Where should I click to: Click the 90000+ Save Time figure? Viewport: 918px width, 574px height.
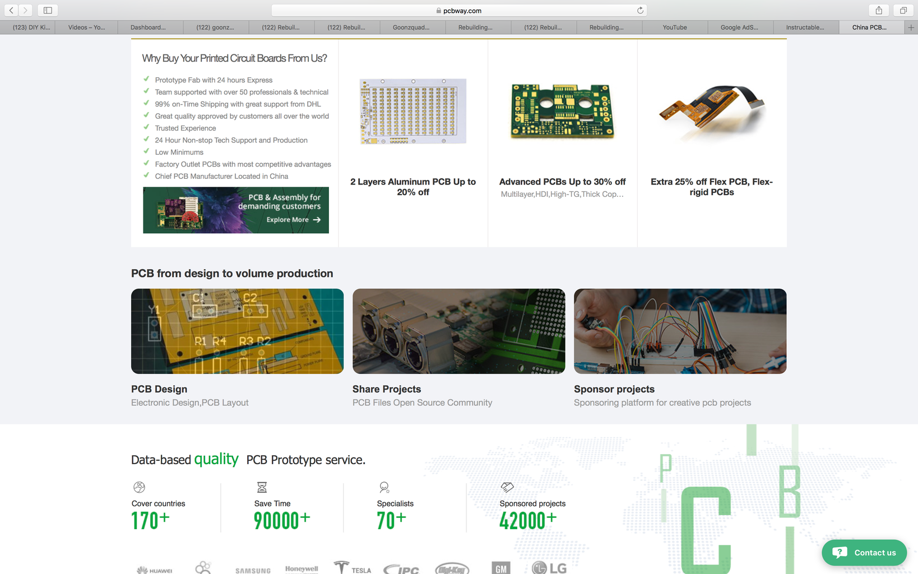(x=282, y=521)
